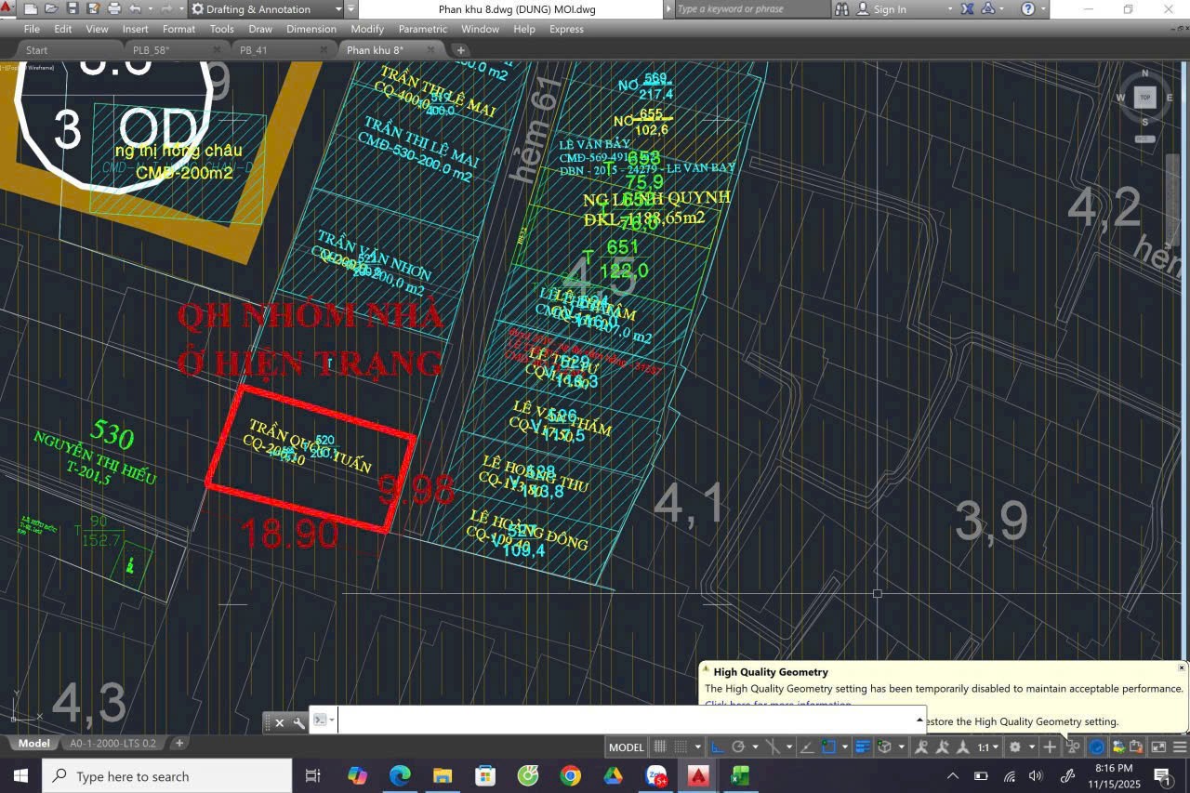Open the 1:1 annotation scale dropdown
The height and width of the screenshot is (793, 1190).
click(988, 747)
